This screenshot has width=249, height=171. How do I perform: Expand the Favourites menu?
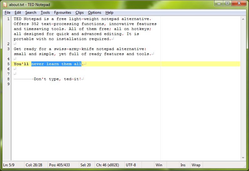pyautogui.click(x=63, y=13)
